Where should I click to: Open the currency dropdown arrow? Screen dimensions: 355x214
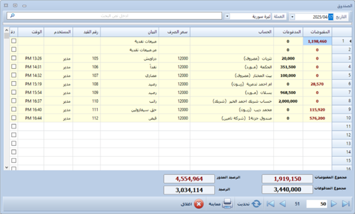(x=227, y=17)
